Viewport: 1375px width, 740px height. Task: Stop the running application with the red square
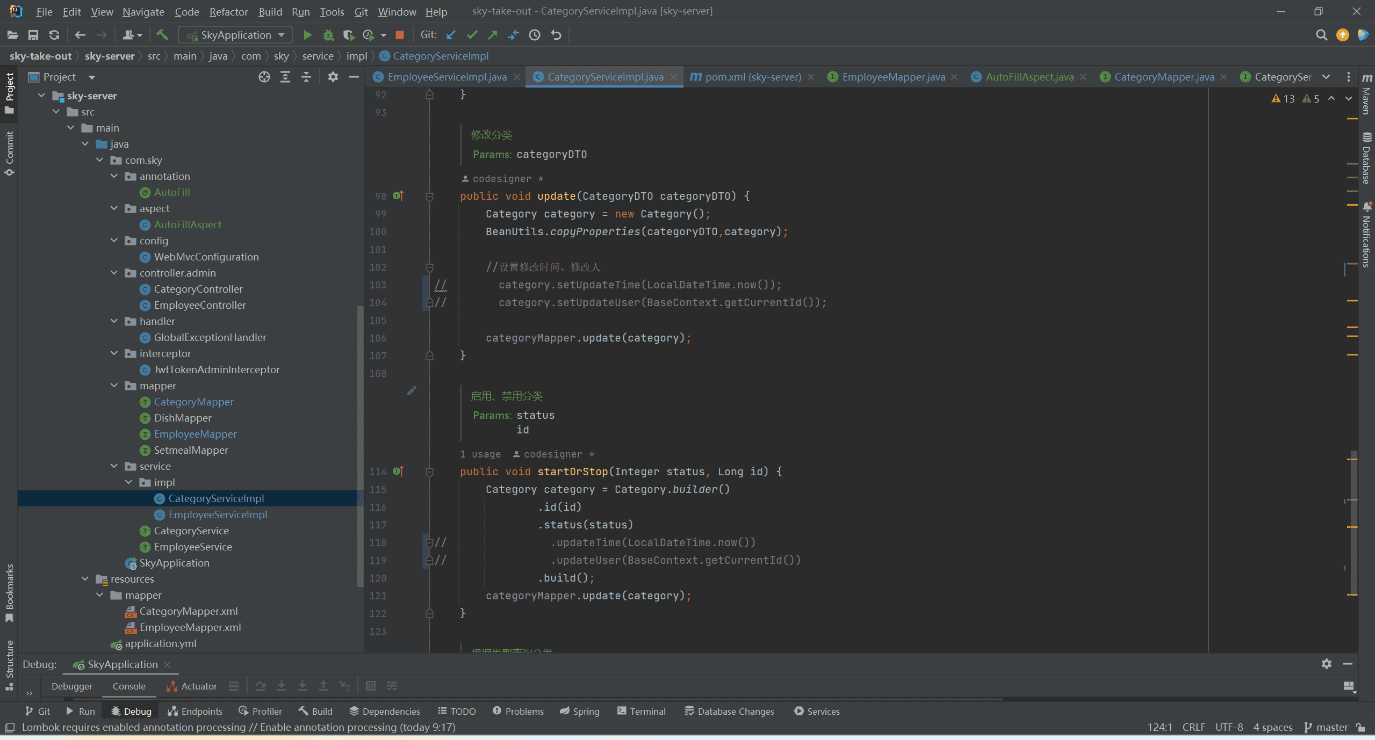400,35
